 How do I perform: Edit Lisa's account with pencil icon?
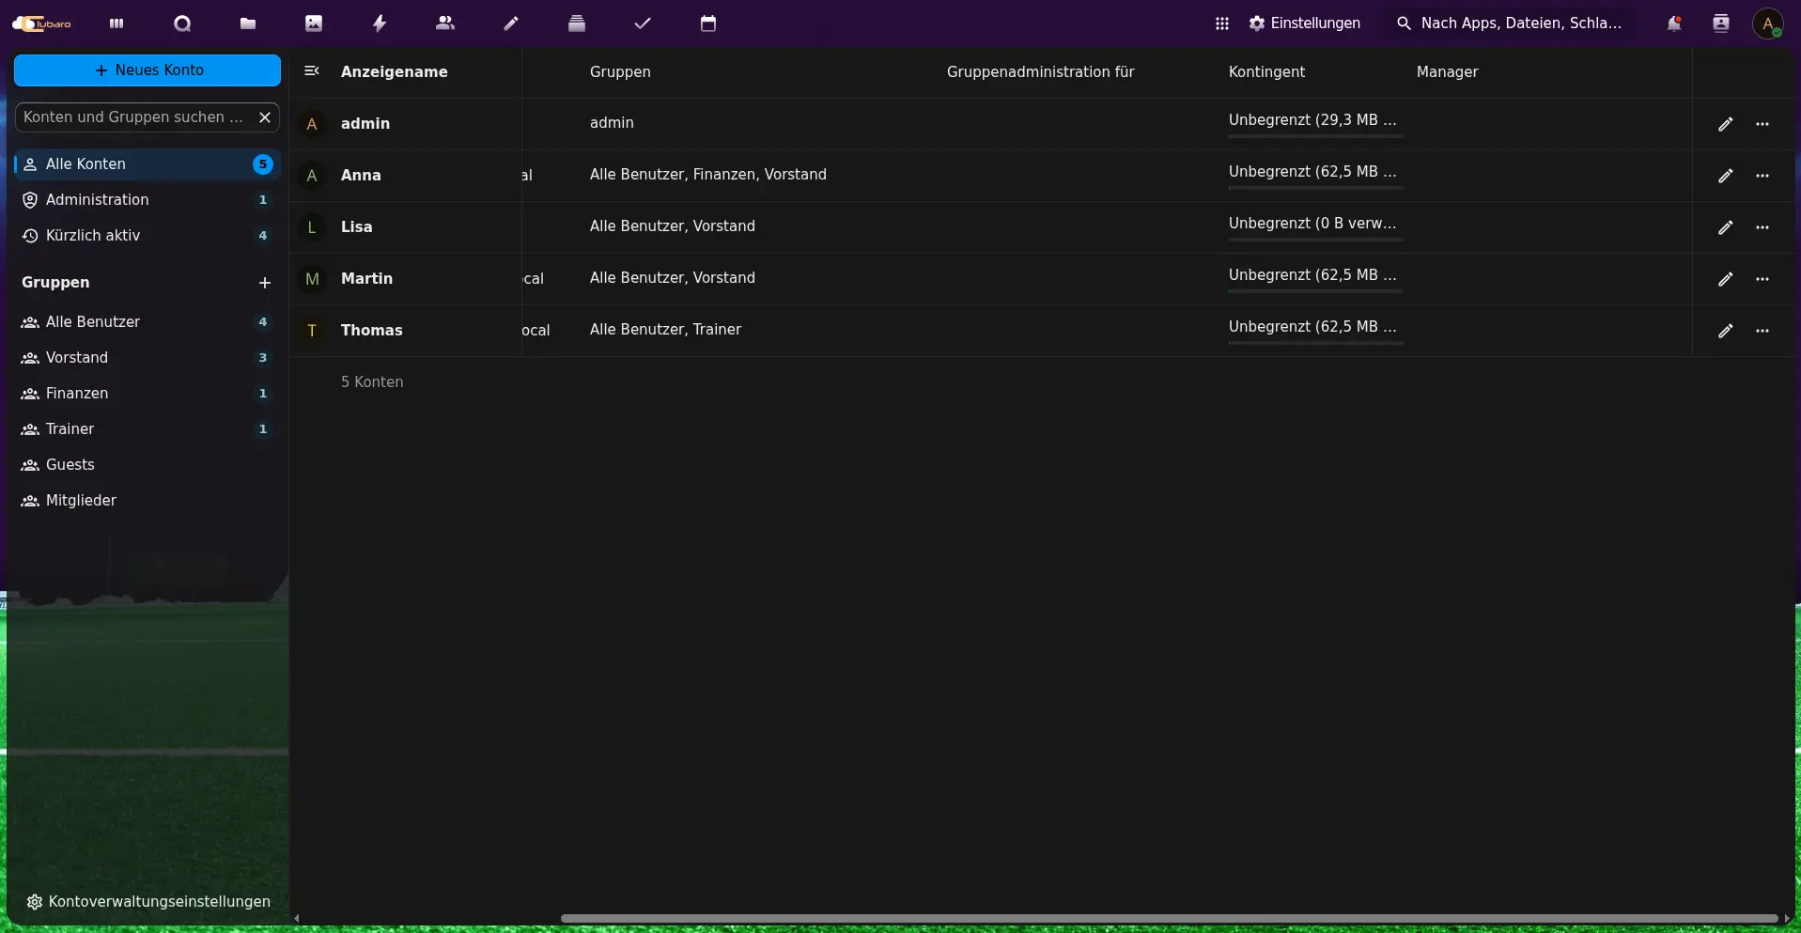pyautogui.click(x=1725, y=227)
